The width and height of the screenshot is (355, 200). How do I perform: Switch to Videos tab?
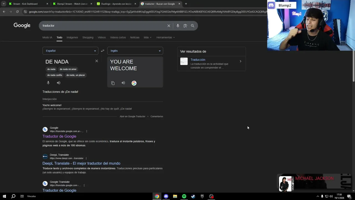click(x=102, y=37)
